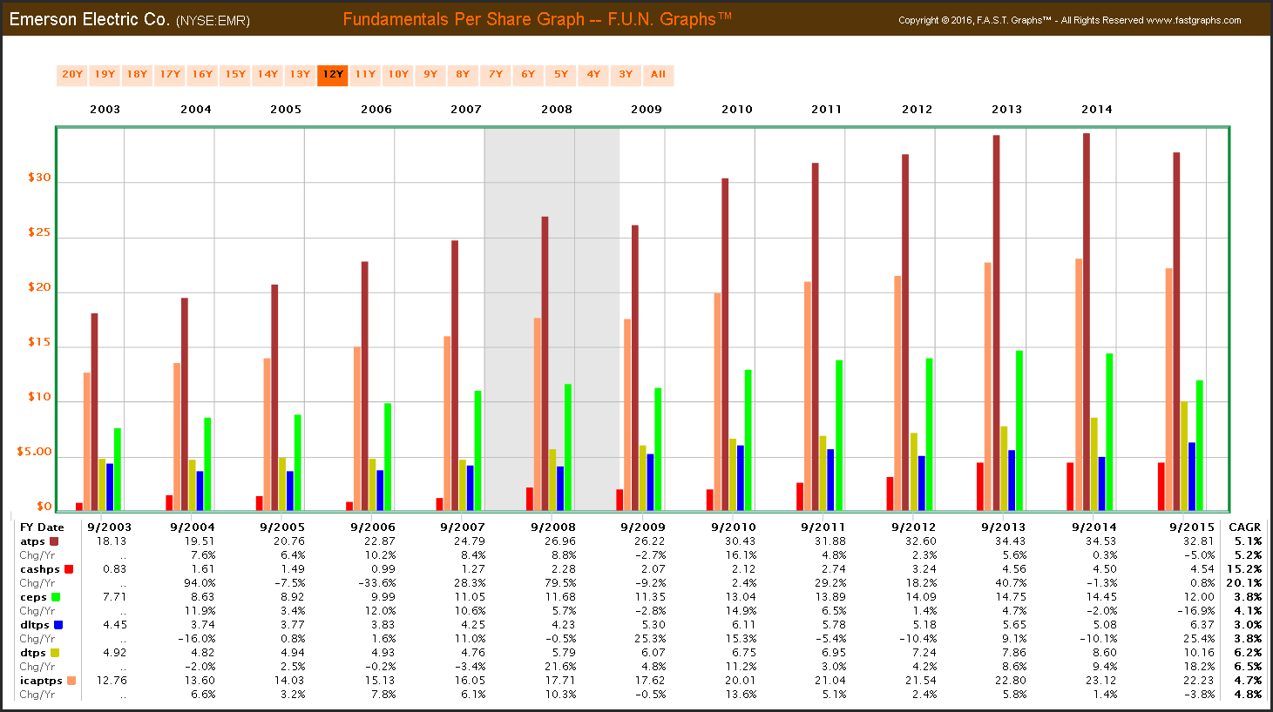Select the 15Y time range button
The image size is (1273, 712).
tap(235, 75)
